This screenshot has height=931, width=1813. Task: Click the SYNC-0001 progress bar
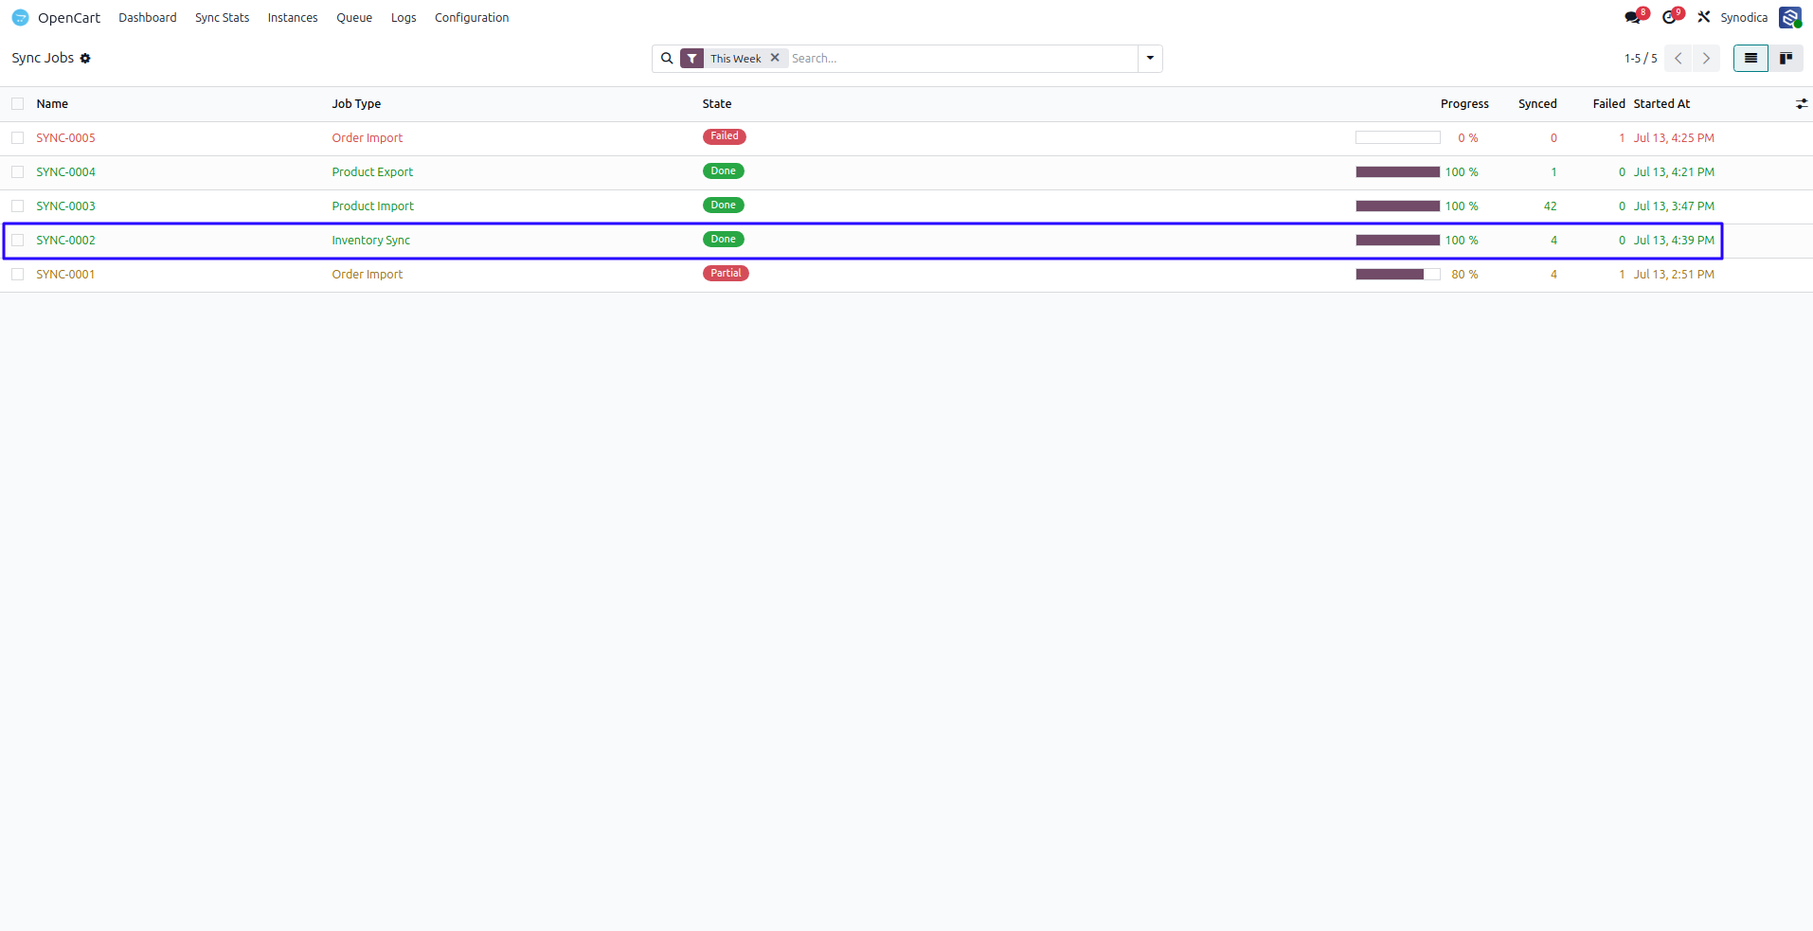pyautogui.click(x=1398, y=275)
